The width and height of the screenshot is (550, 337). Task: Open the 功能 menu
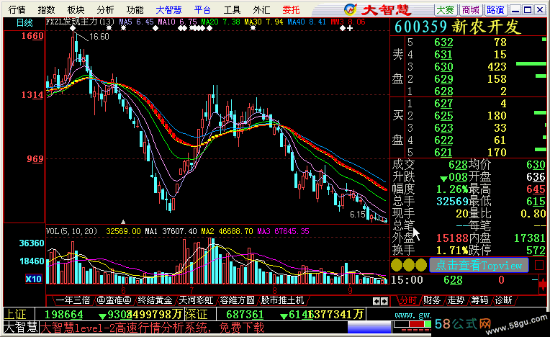coord(135,10)
